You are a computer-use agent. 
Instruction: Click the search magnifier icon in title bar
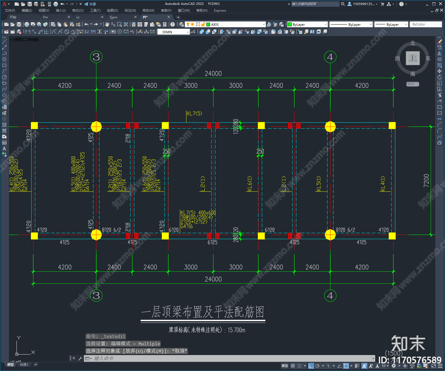343,4
